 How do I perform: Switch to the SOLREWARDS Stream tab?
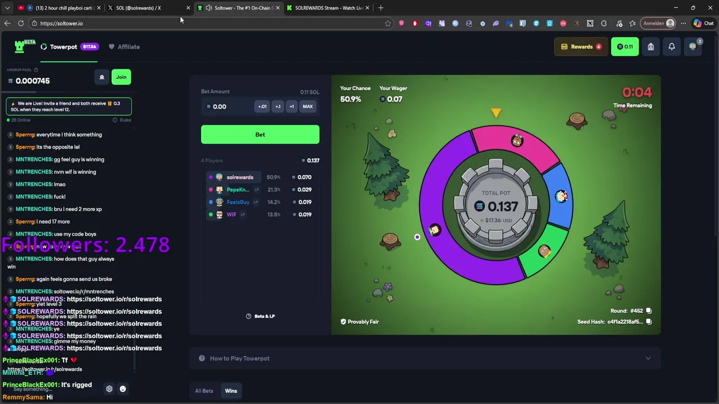(x=329, y=8)
